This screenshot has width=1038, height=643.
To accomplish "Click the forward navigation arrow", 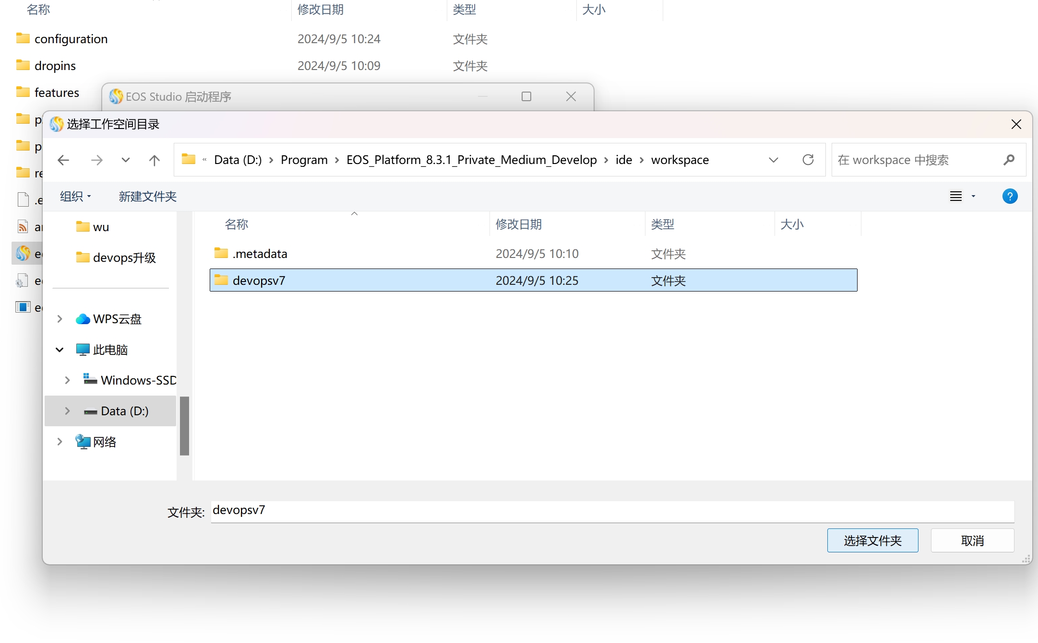I will tap(96, 160).
